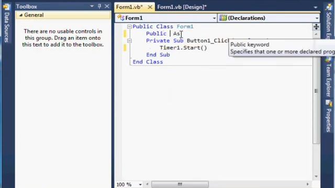The height and width of the screenshot is (188, 335).
Task: Toggle the Toolbox auto-hide pin
Action: coord(99,6)
